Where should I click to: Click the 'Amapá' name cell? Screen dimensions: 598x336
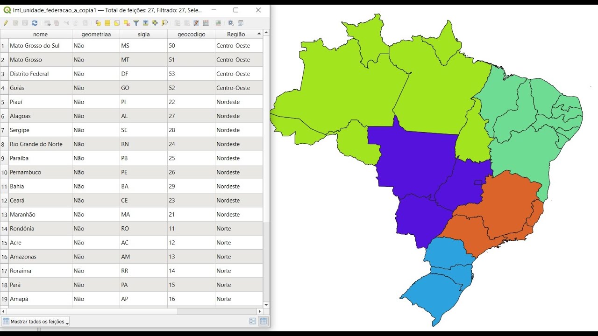(x=40, y=299)
